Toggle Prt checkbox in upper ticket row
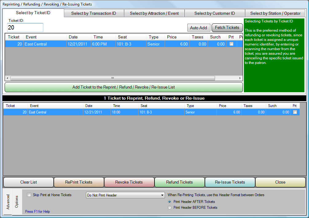309x218 pixels. [231, 44]
